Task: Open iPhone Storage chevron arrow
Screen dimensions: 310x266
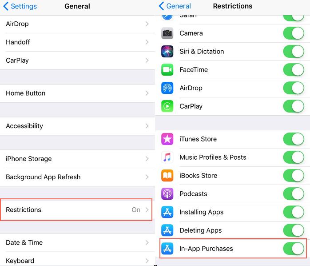Action: click(147, 159)
